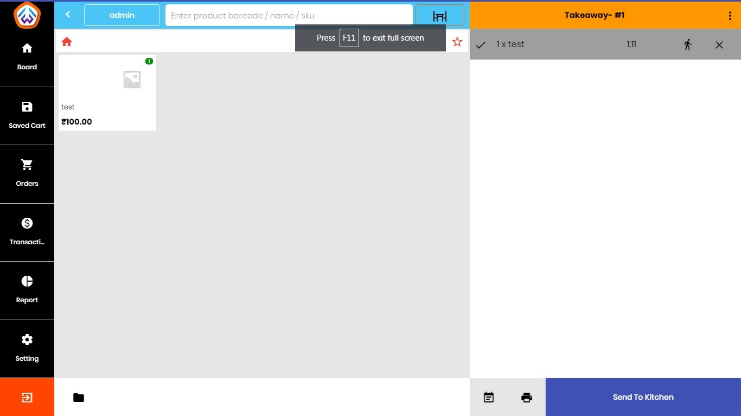Open the admin user button
This screenshot has width=741, height=416.
click(x=122, y=15)
